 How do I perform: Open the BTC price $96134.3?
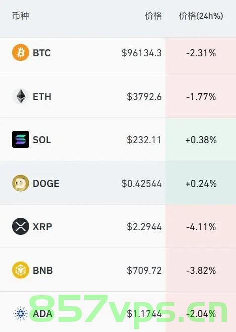(141, 53)
